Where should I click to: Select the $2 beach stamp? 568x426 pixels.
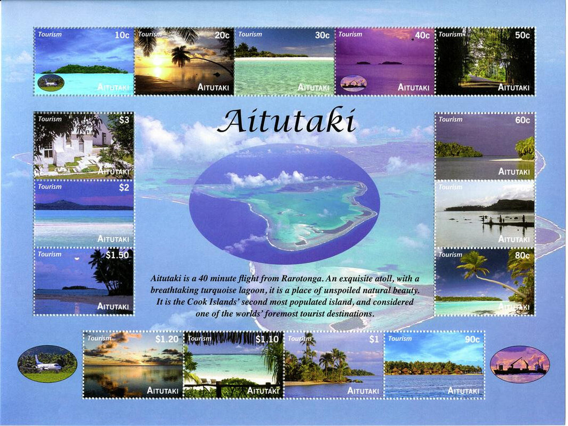point(84,213)
